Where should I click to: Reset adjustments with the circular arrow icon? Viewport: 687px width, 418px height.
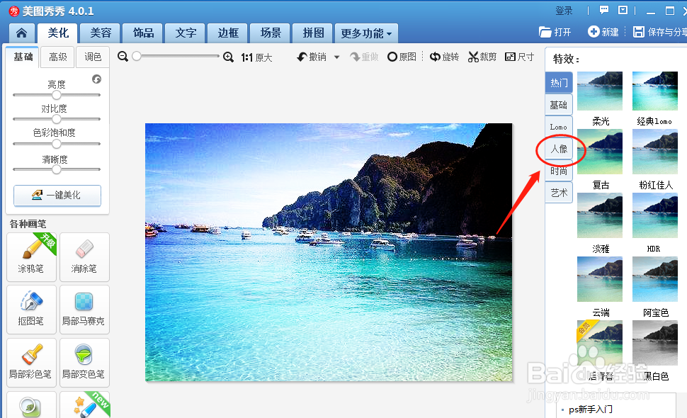tap(97, 79)
